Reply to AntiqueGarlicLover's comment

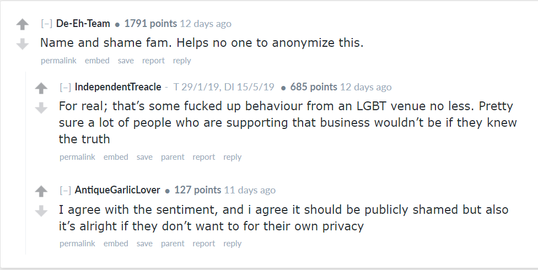[x=233, y=244]
